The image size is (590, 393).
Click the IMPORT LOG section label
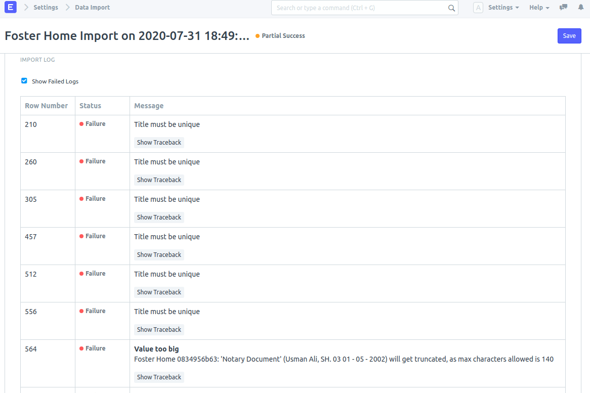coord(37,60)
